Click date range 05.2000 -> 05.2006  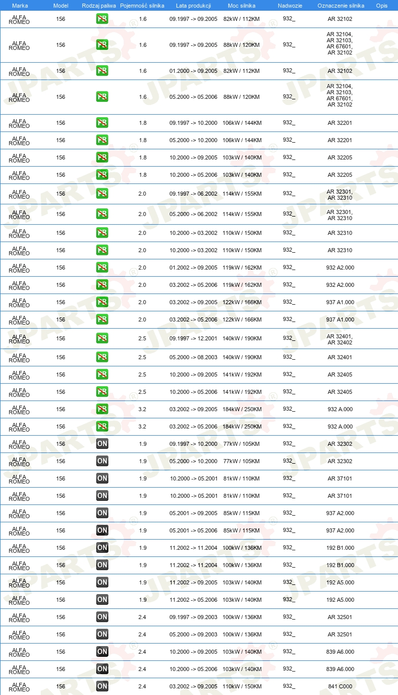pyautogui.click(x=193, y=97)
